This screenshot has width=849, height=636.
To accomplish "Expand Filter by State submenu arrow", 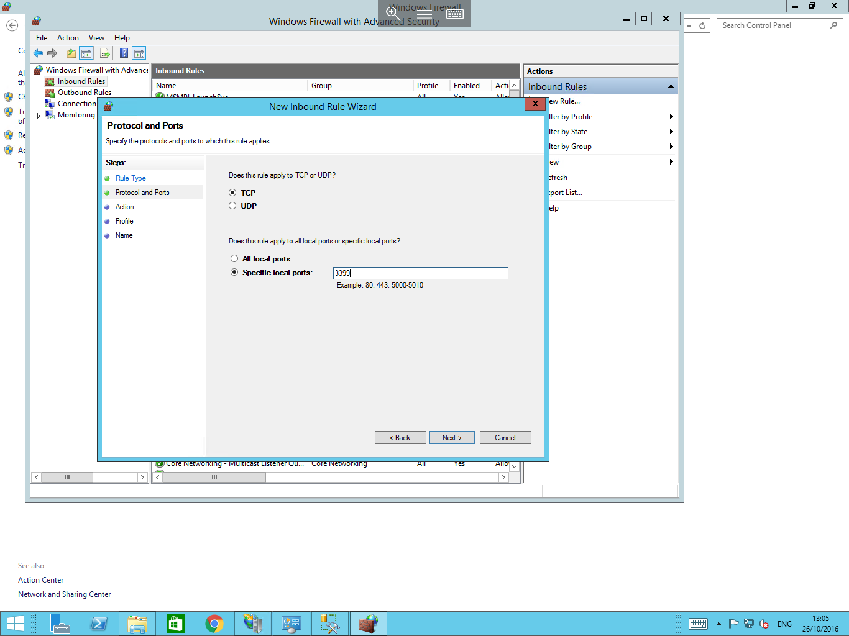I will pyautogui.click(x=671, y=131).
